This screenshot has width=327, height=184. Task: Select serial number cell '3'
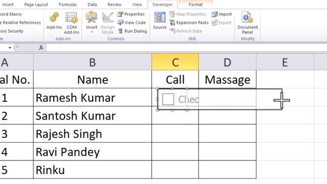tap(16, 134)
